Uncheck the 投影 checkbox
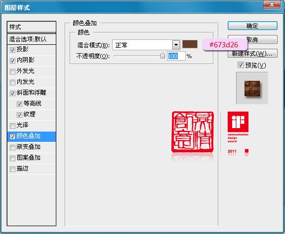 pos(12,50)
